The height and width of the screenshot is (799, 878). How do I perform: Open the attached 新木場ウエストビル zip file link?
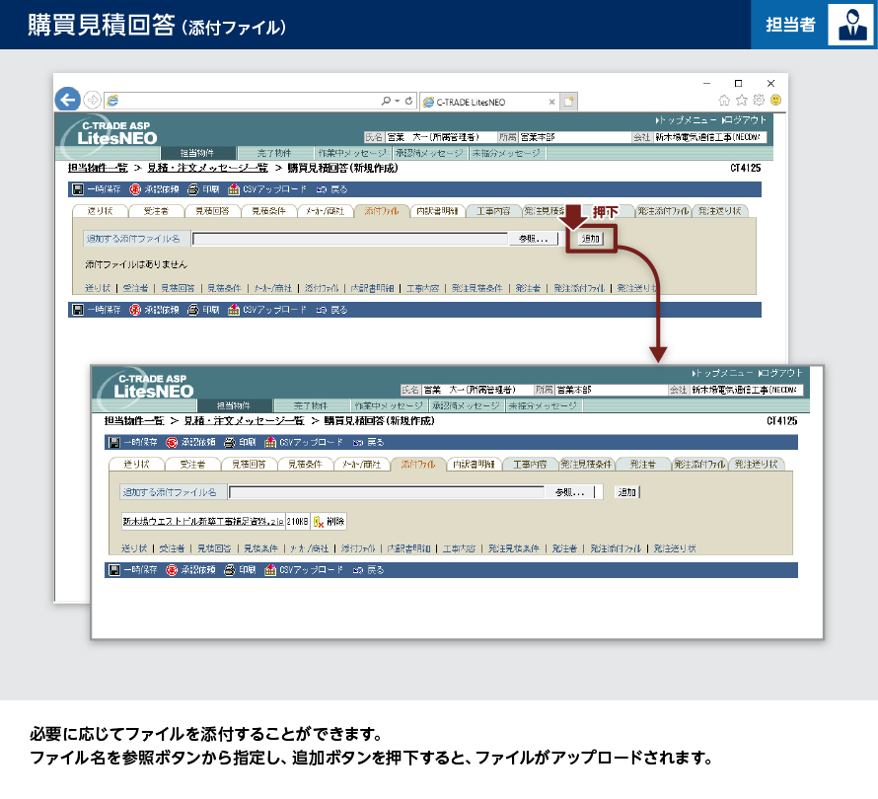click(x=202, y=521)
